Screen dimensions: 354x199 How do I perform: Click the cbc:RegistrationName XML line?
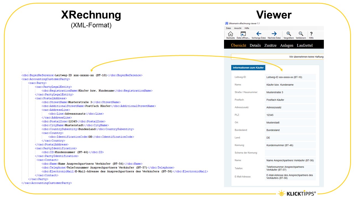97,91
